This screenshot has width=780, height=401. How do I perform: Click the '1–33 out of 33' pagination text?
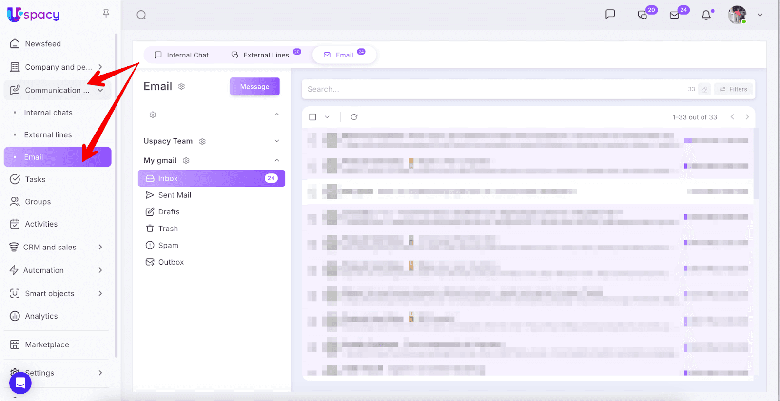pyautogui.click(x=695, y=117)
